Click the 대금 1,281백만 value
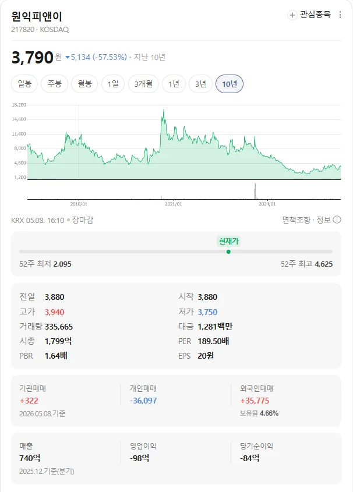The width and height of the screenshot is (353, 492). click(x=215, y=327)
